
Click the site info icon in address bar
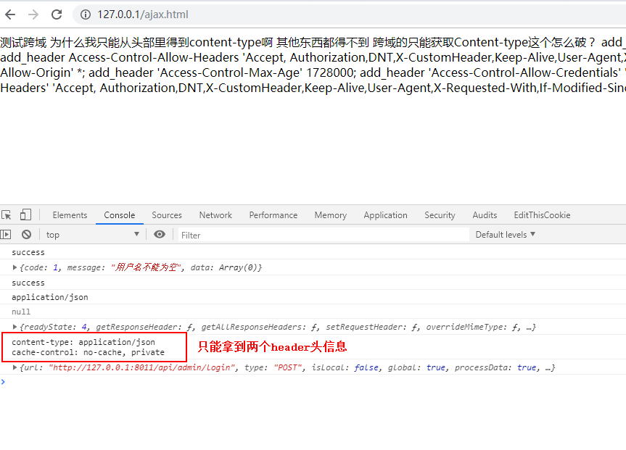click(85, 14)
